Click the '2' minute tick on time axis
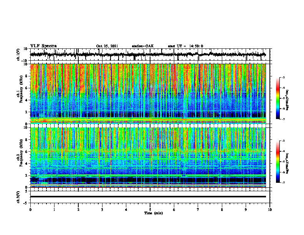This screenshot has height=235, width=304. point(78,210)
